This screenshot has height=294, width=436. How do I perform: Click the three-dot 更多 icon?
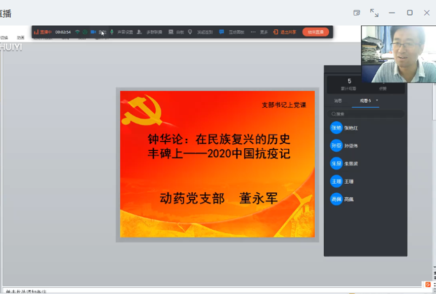coord(253,32)
